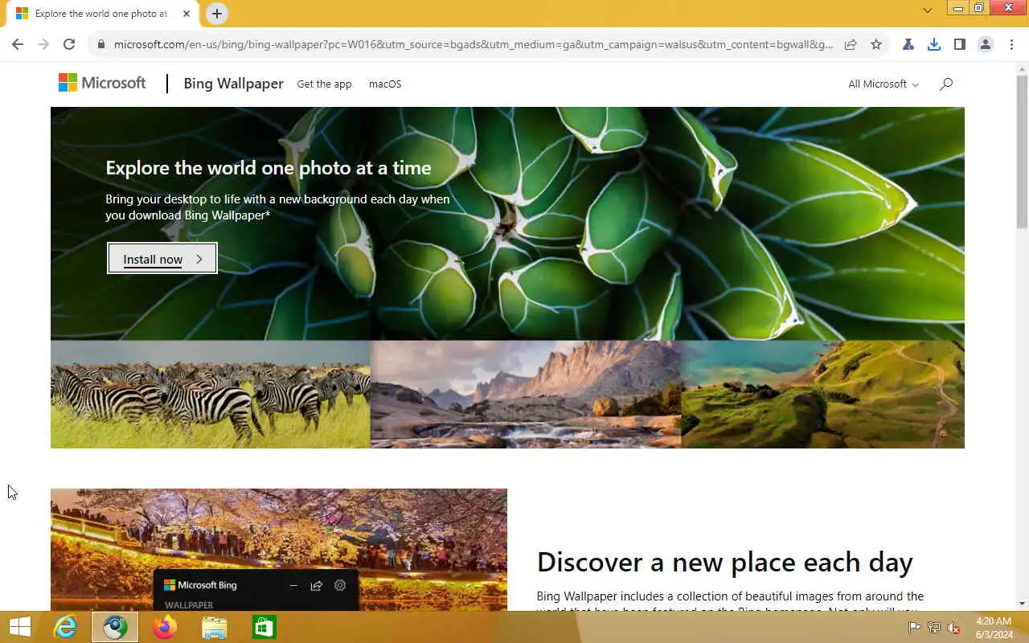This screenshot has height=643, width=1029.
Task: Click page scrollbar down arrow
Action: tap(1022, 604)
